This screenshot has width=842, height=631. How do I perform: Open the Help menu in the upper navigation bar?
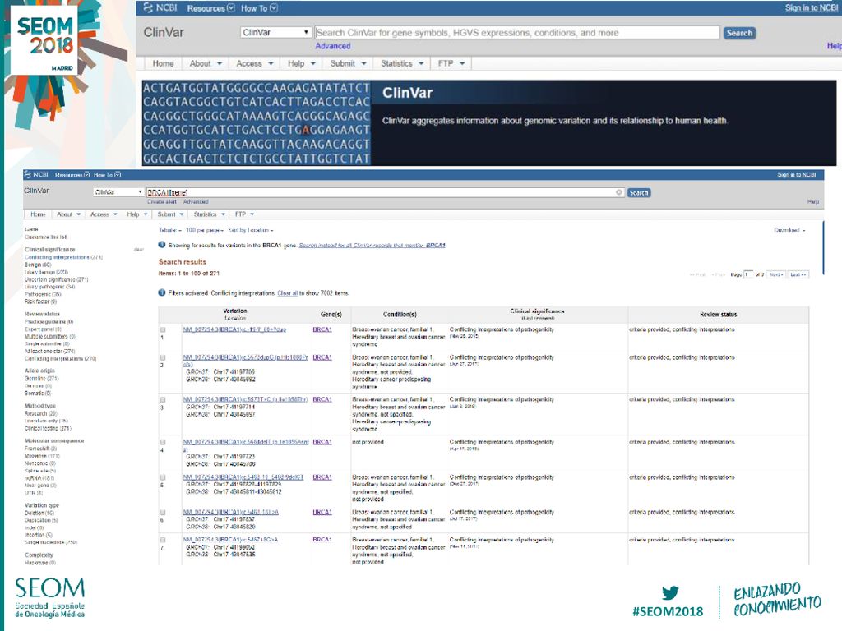[301, 63]
